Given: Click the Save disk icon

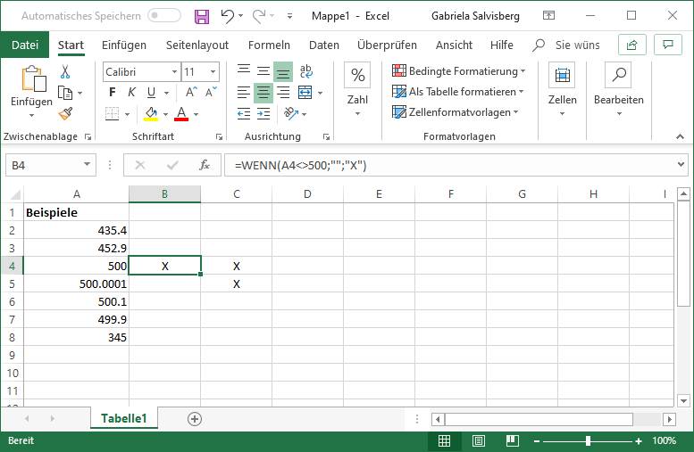Looking at the screenshot, I should pos(202,16).
